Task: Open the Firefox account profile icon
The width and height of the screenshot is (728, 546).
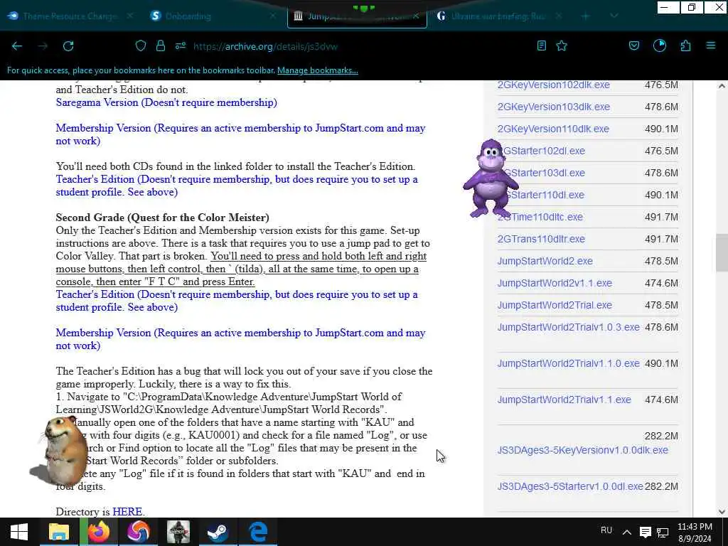Action: 660,46
